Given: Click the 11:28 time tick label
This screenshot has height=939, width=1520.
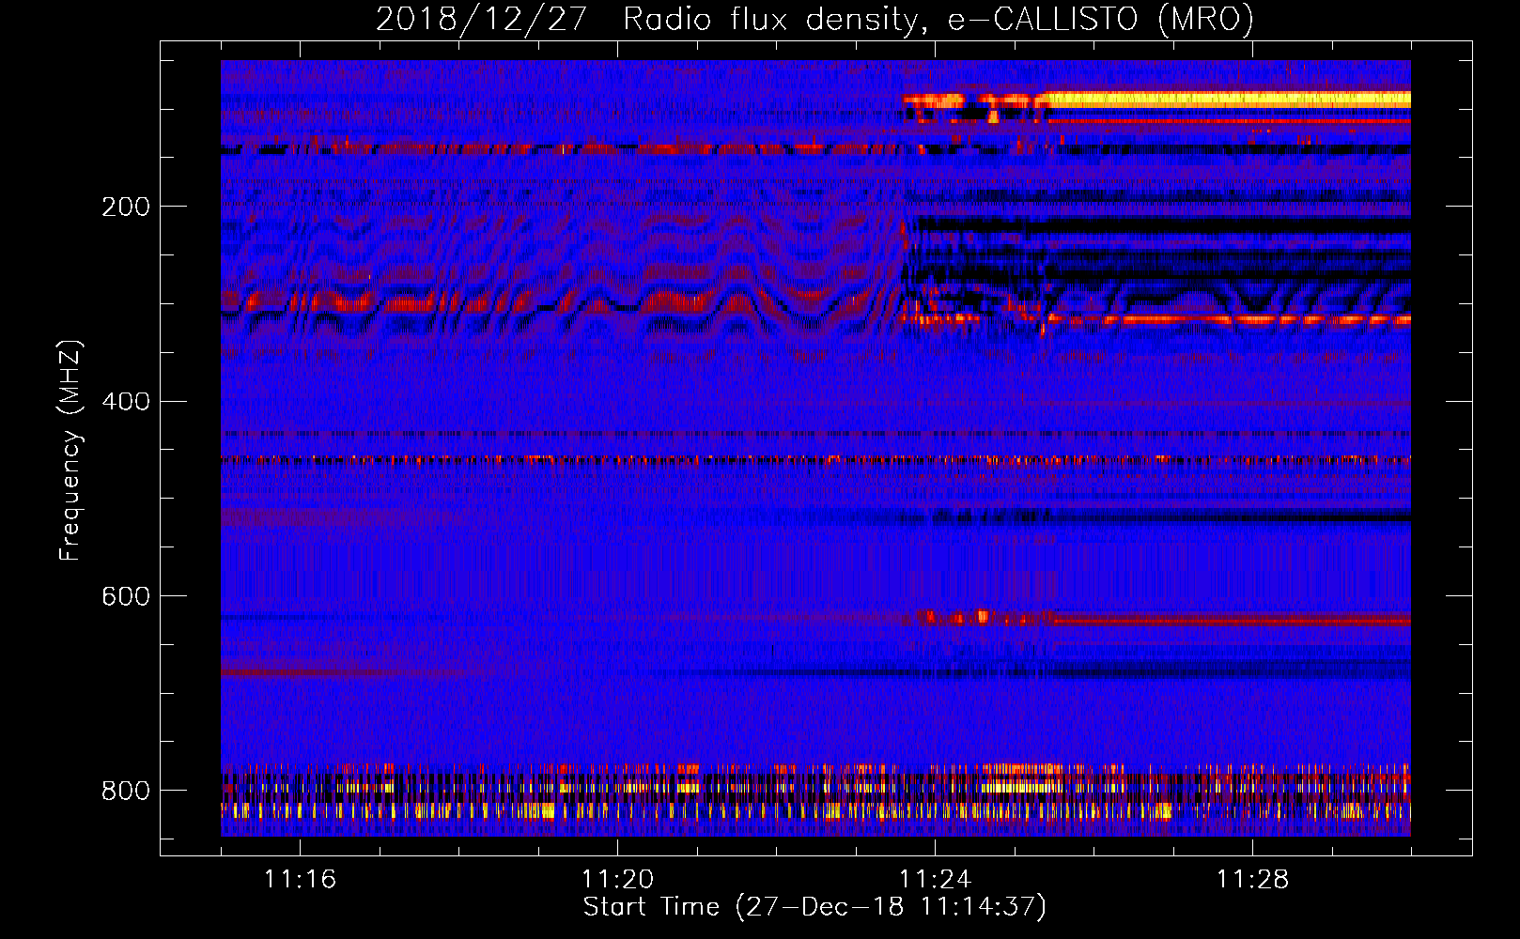Looking at the screenshot, I should pos(1252,880).
